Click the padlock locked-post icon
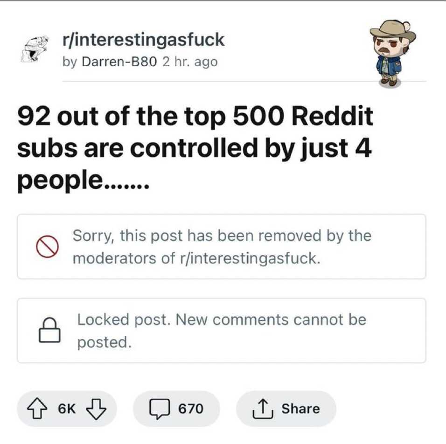Screen dimensions: 446x444 coord(49,330)
